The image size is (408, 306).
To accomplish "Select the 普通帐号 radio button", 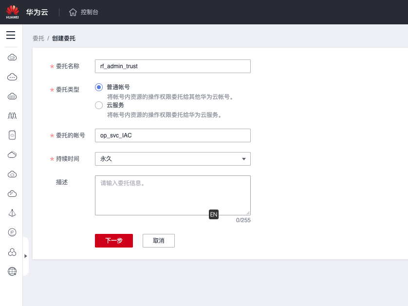I will tap(98, 87).
